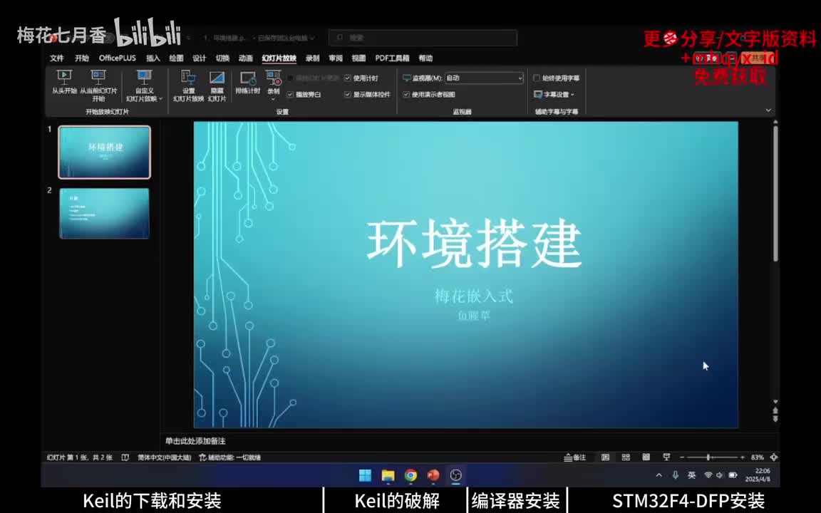Viewport: 821px width, 513px height.
Task: Switch to the 切换 tab
Action: (222, 58)
